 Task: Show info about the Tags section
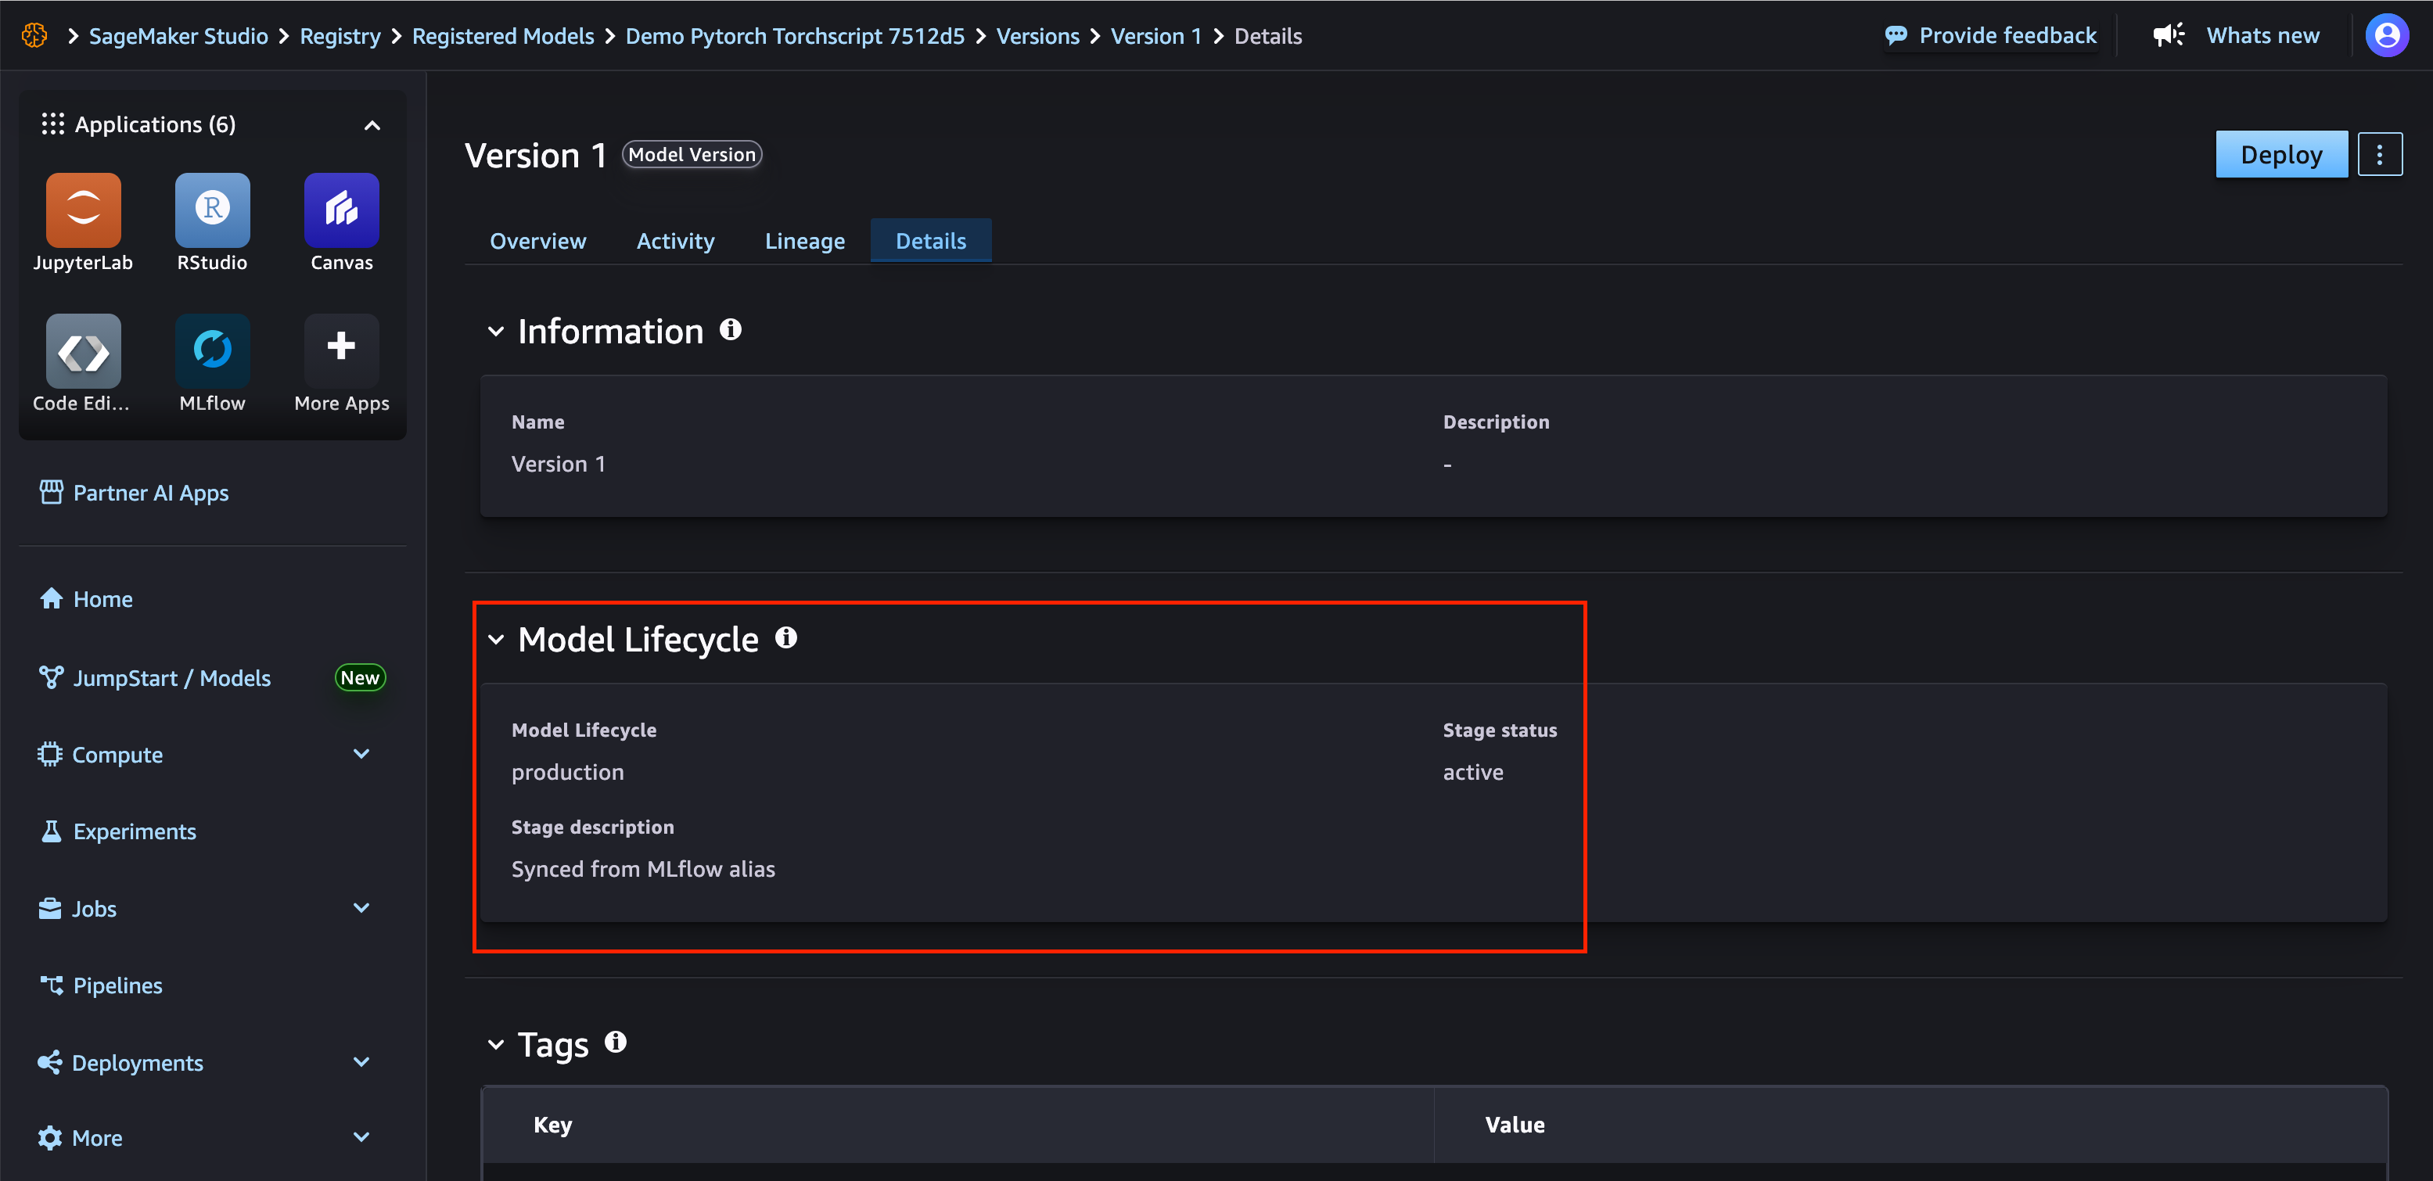[x=616, y=1043]
